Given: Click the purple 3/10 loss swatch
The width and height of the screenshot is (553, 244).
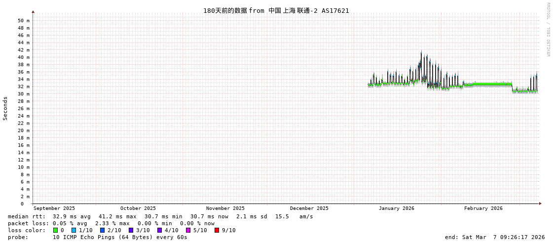Looking at the screenshot, I should click(x=131, y=230).
